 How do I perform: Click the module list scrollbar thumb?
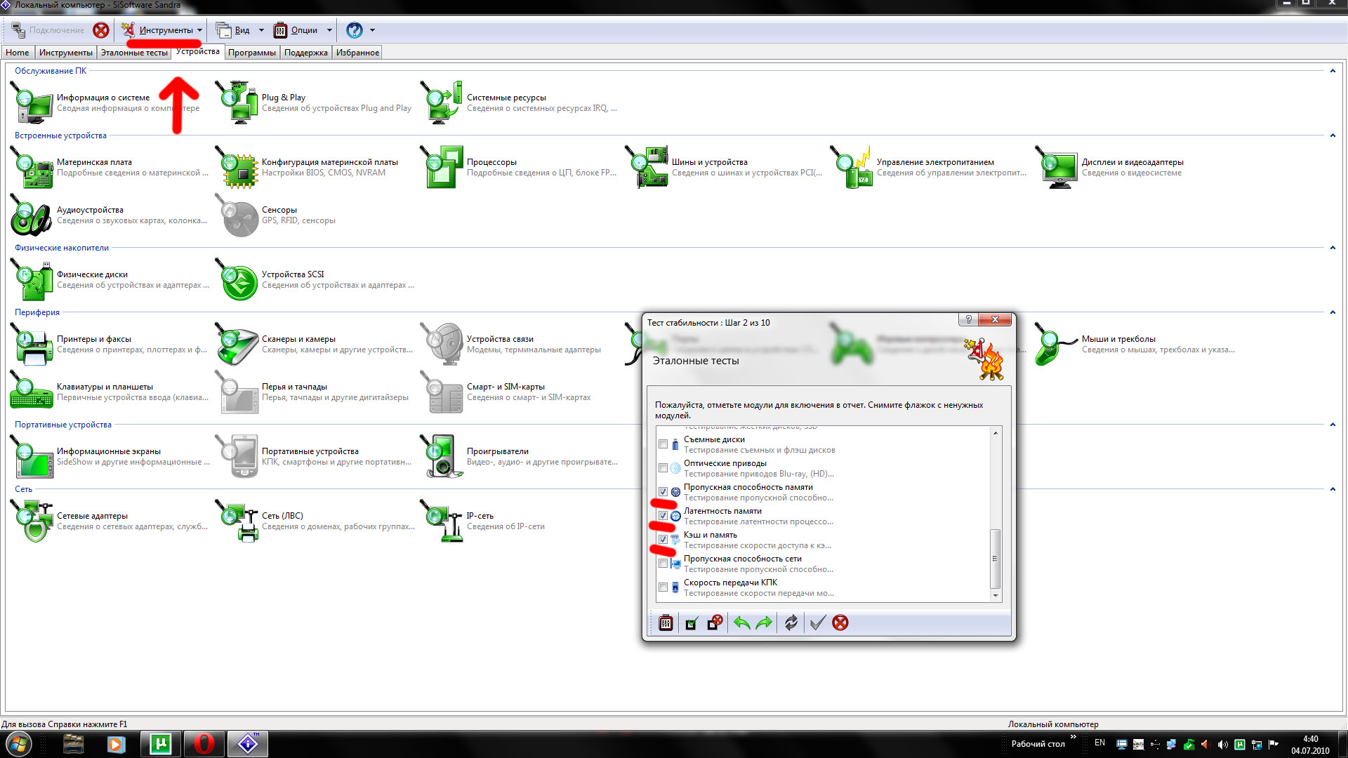coord(994,558)
